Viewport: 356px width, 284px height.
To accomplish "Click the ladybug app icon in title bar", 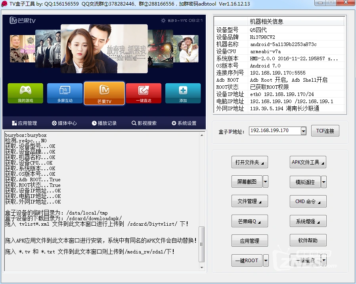I will (x=4, y=4).
